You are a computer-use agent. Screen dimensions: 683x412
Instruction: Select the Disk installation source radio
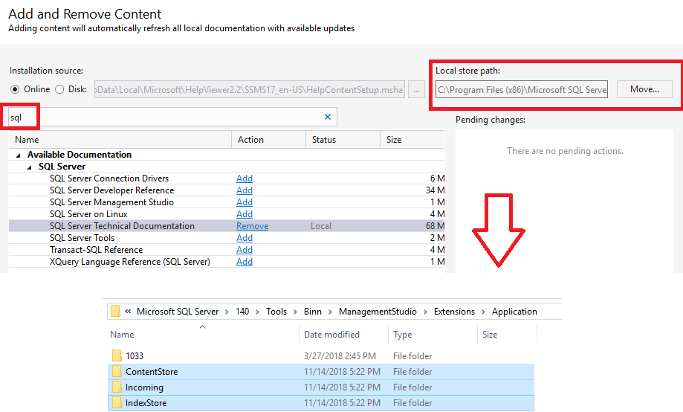[59, 89]
